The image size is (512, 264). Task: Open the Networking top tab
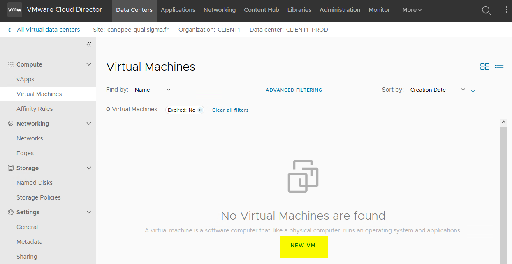point(220,10)
